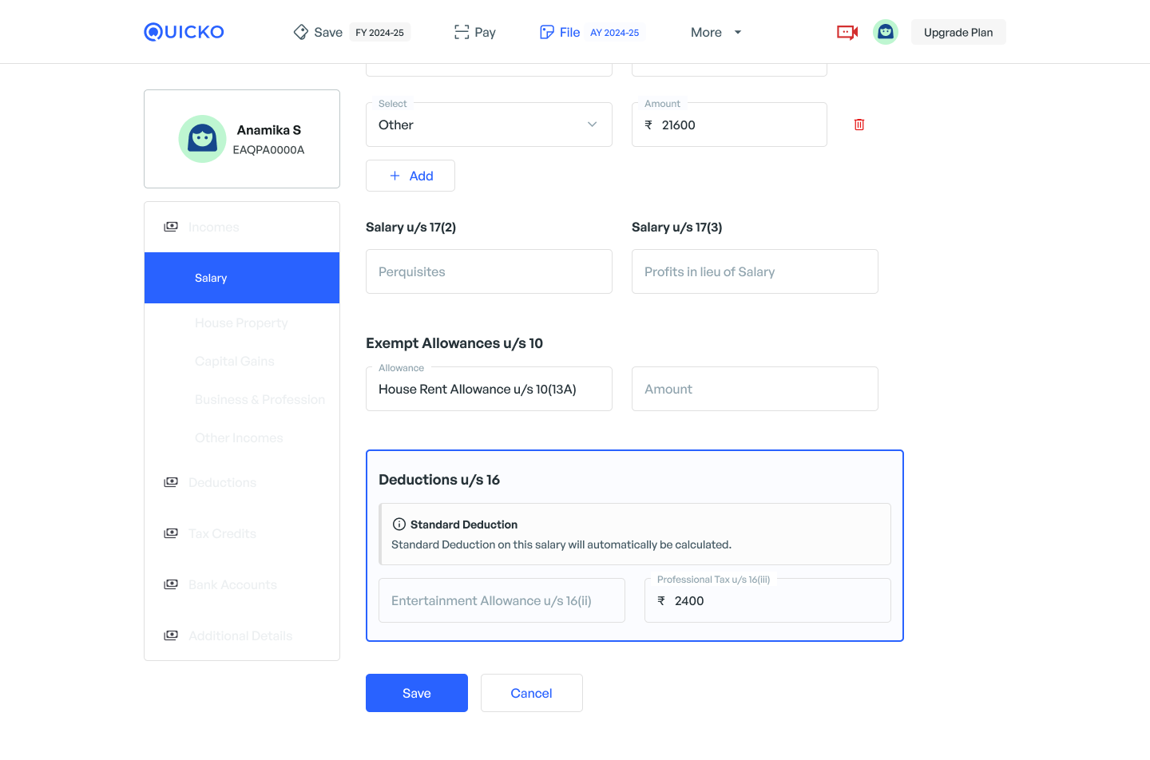Open the House Rent Allowance selector

tap(489, 389)
